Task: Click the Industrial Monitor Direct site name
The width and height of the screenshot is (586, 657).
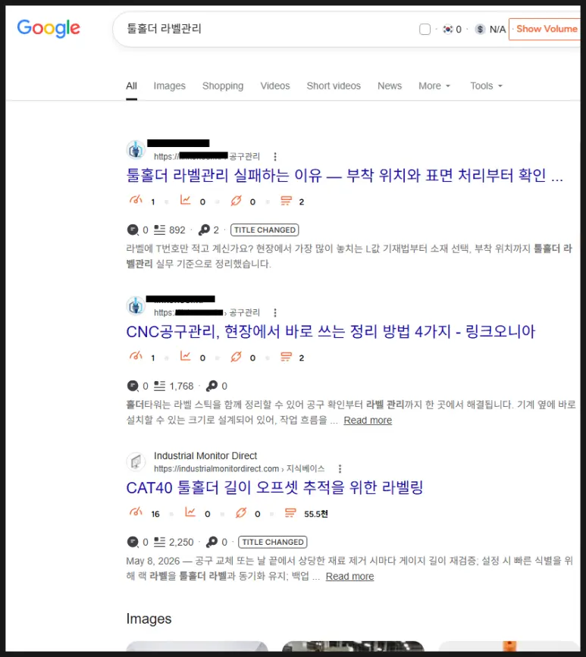Action: coord(205,456)
